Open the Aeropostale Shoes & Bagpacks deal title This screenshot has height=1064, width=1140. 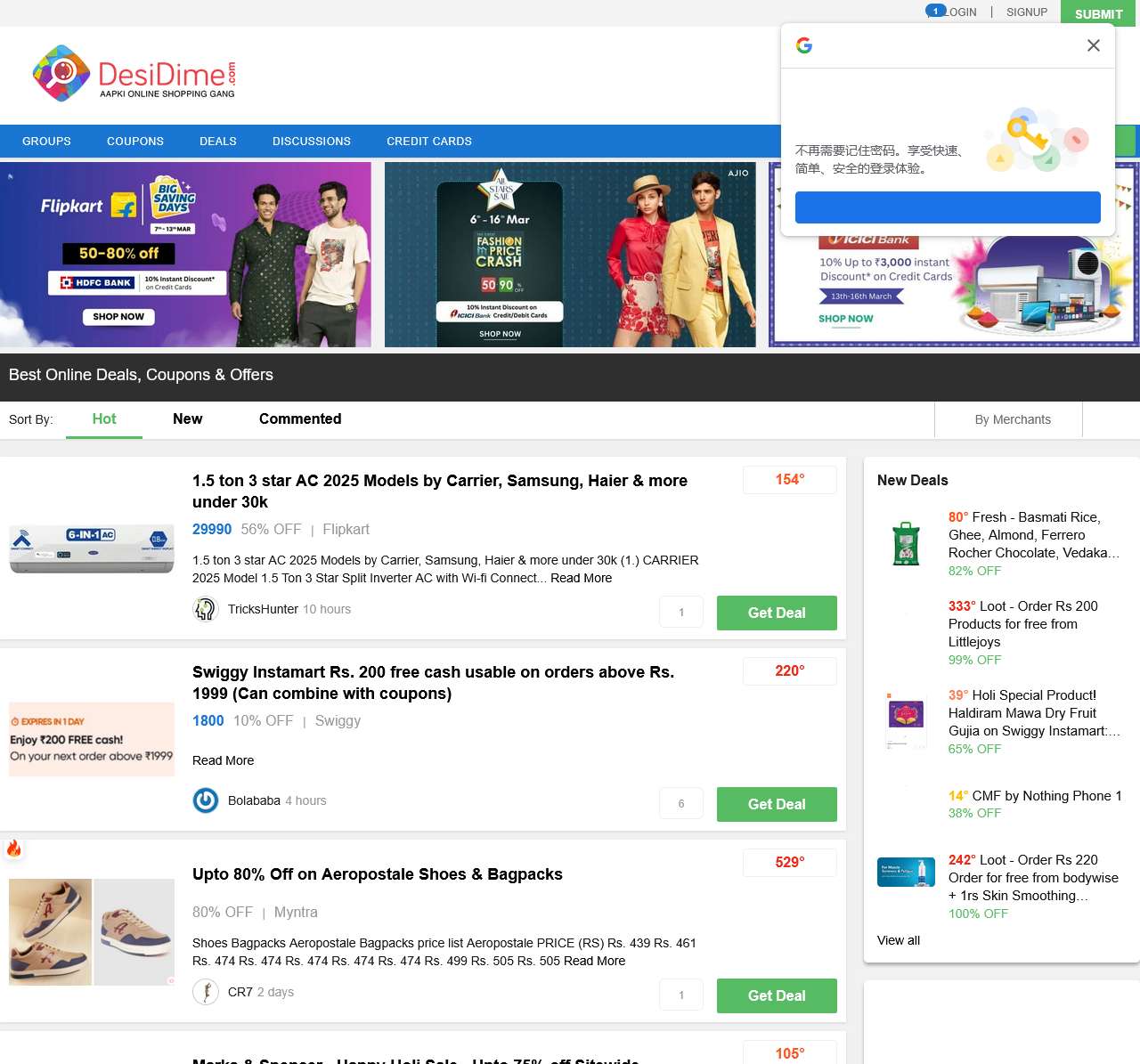coord(378,874)
